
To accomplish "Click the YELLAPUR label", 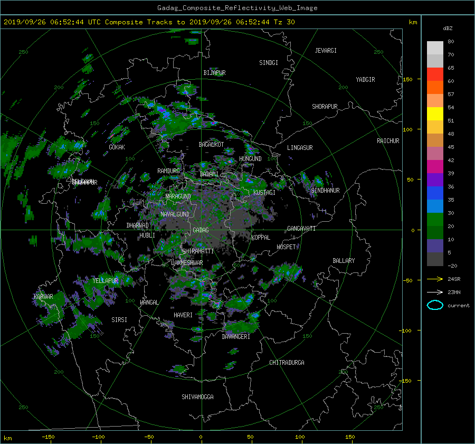I will 106,281.
